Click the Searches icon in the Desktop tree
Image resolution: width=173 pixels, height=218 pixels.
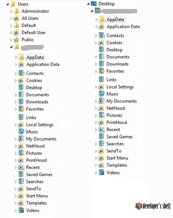(x=102, y=144)
